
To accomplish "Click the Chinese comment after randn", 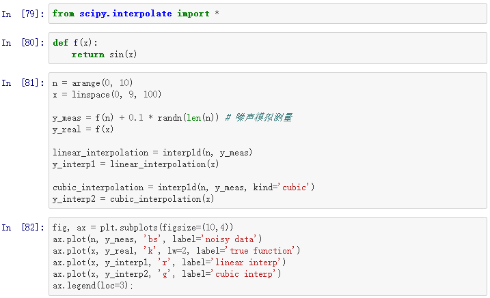I will click(x=259, y=117).
